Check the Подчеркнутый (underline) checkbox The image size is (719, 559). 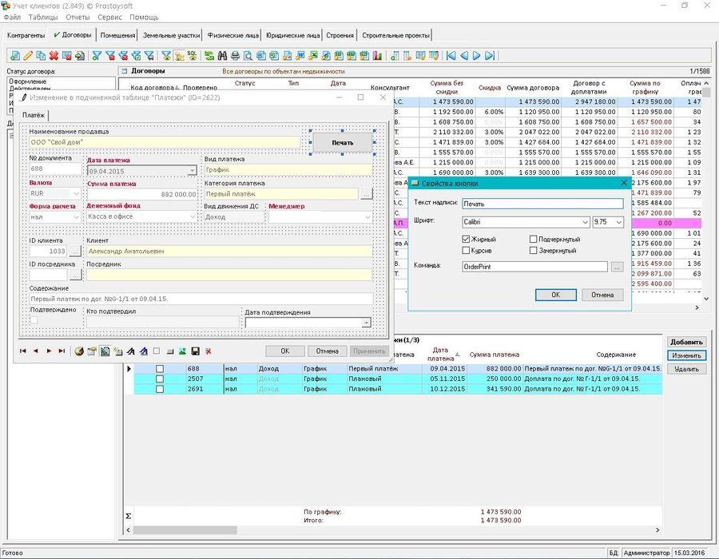click(533, 239)
